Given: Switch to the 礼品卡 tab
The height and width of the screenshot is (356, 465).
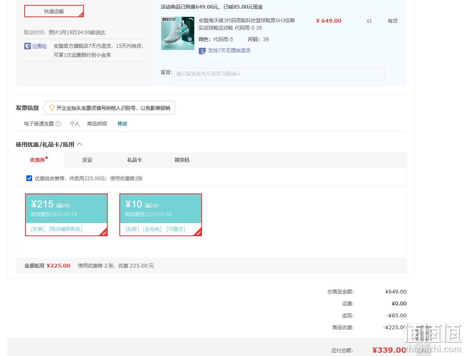Looking at the screenshot, I should (x=135, y=160).
